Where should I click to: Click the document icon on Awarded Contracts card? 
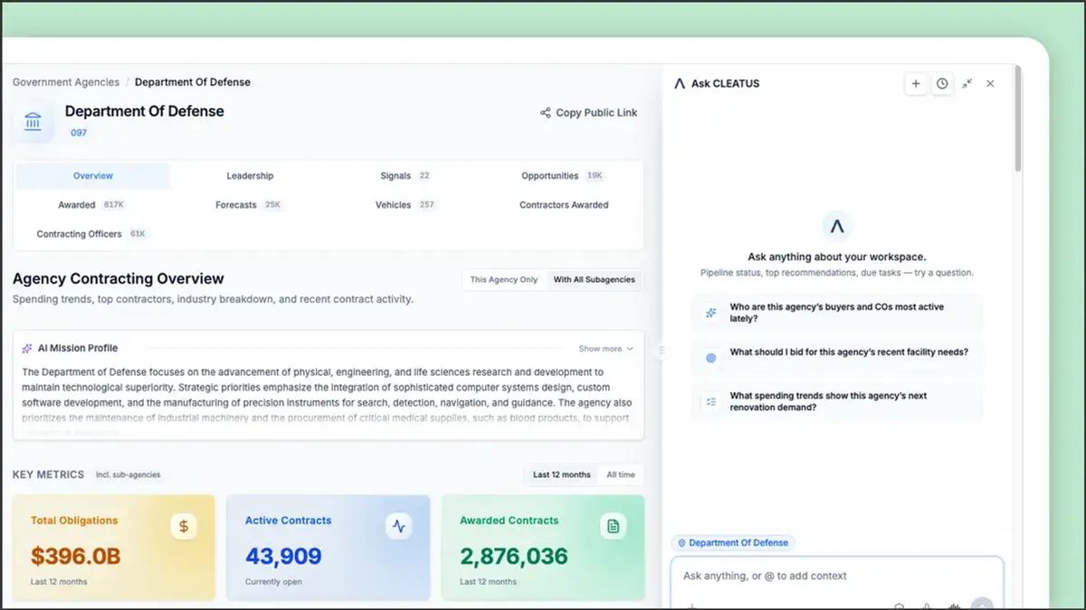point(614,526)
